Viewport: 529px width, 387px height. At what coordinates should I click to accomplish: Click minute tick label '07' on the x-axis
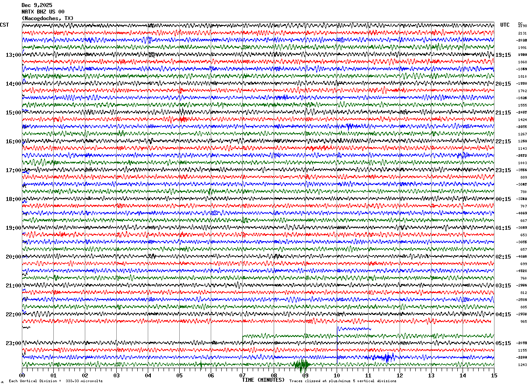coord(242,375)
